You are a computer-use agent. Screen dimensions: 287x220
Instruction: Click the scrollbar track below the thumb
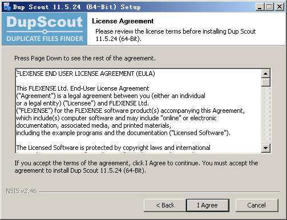pyautogui.click(x=266, y=115)
